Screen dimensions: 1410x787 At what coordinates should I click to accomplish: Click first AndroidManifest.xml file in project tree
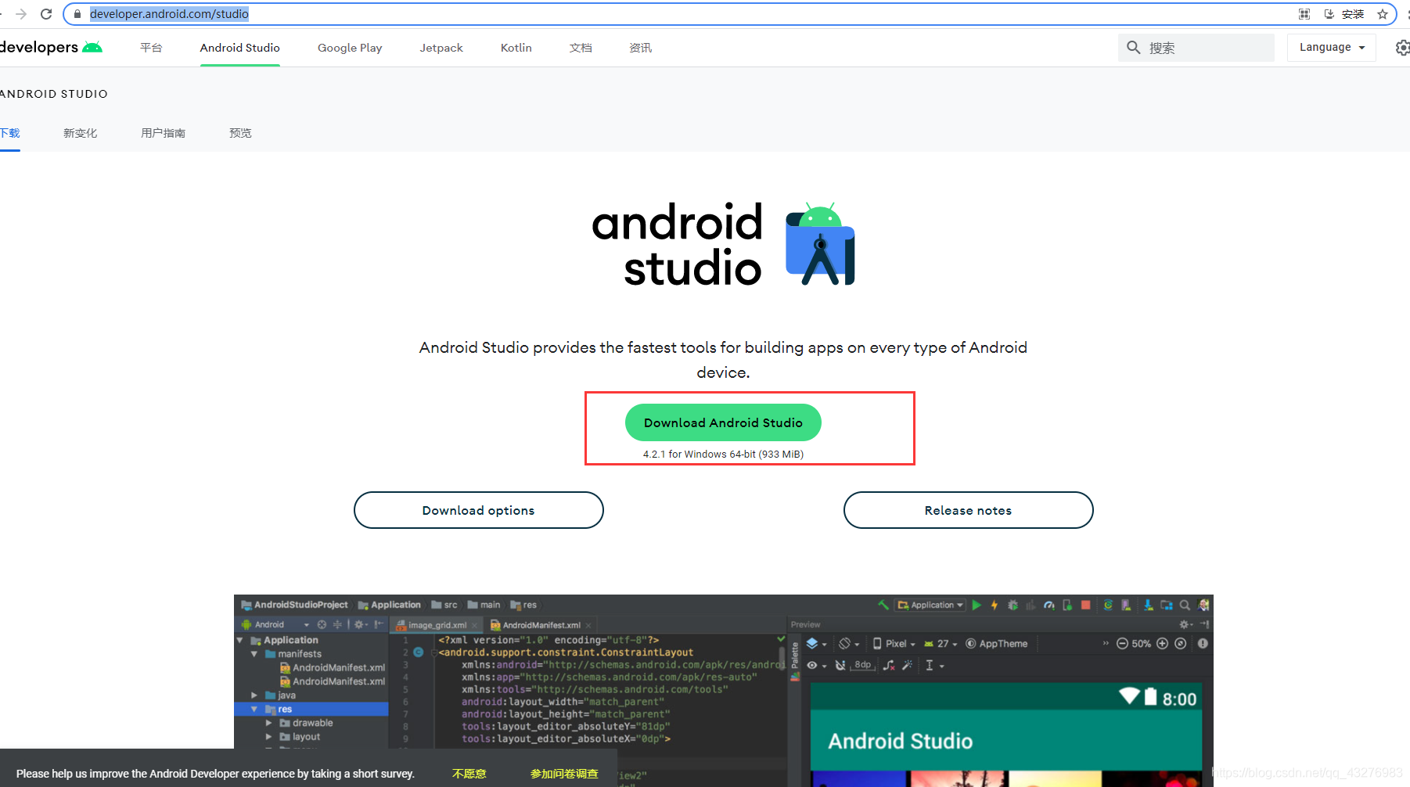333,667
